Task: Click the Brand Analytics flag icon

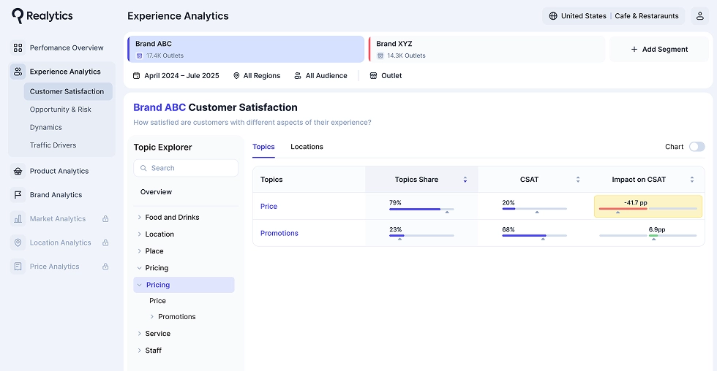Action: pos(18,195)
